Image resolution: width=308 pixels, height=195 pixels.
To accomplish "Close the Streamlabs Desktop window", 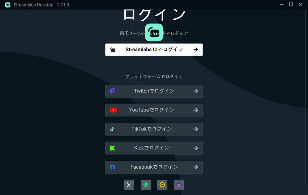I will pos(300,4).
